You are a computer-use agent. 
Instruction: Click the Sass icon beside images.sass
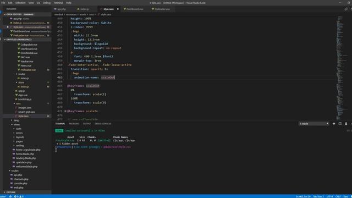coord(16,108)
